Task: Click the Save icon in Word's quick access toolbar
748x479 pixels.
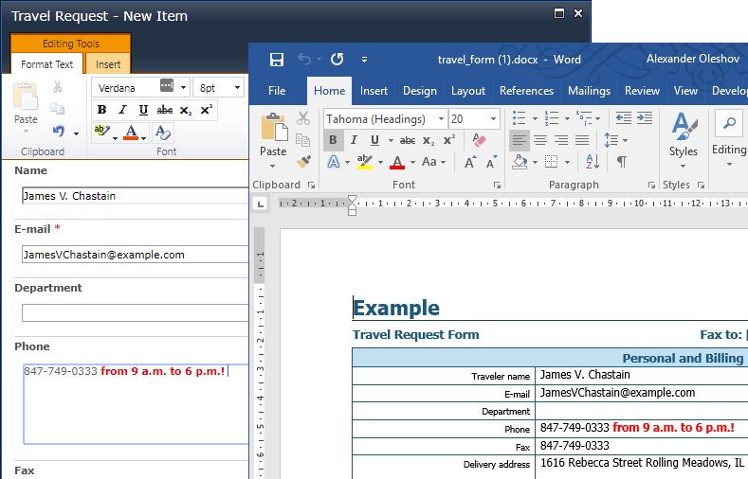Action: pos(277,60)
